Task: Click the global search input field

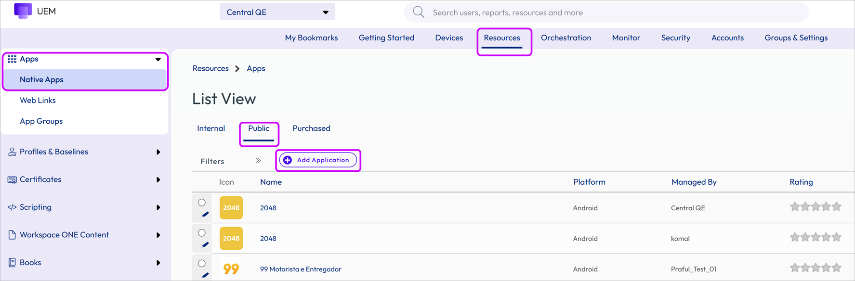Action: click(x=606, y=12)
